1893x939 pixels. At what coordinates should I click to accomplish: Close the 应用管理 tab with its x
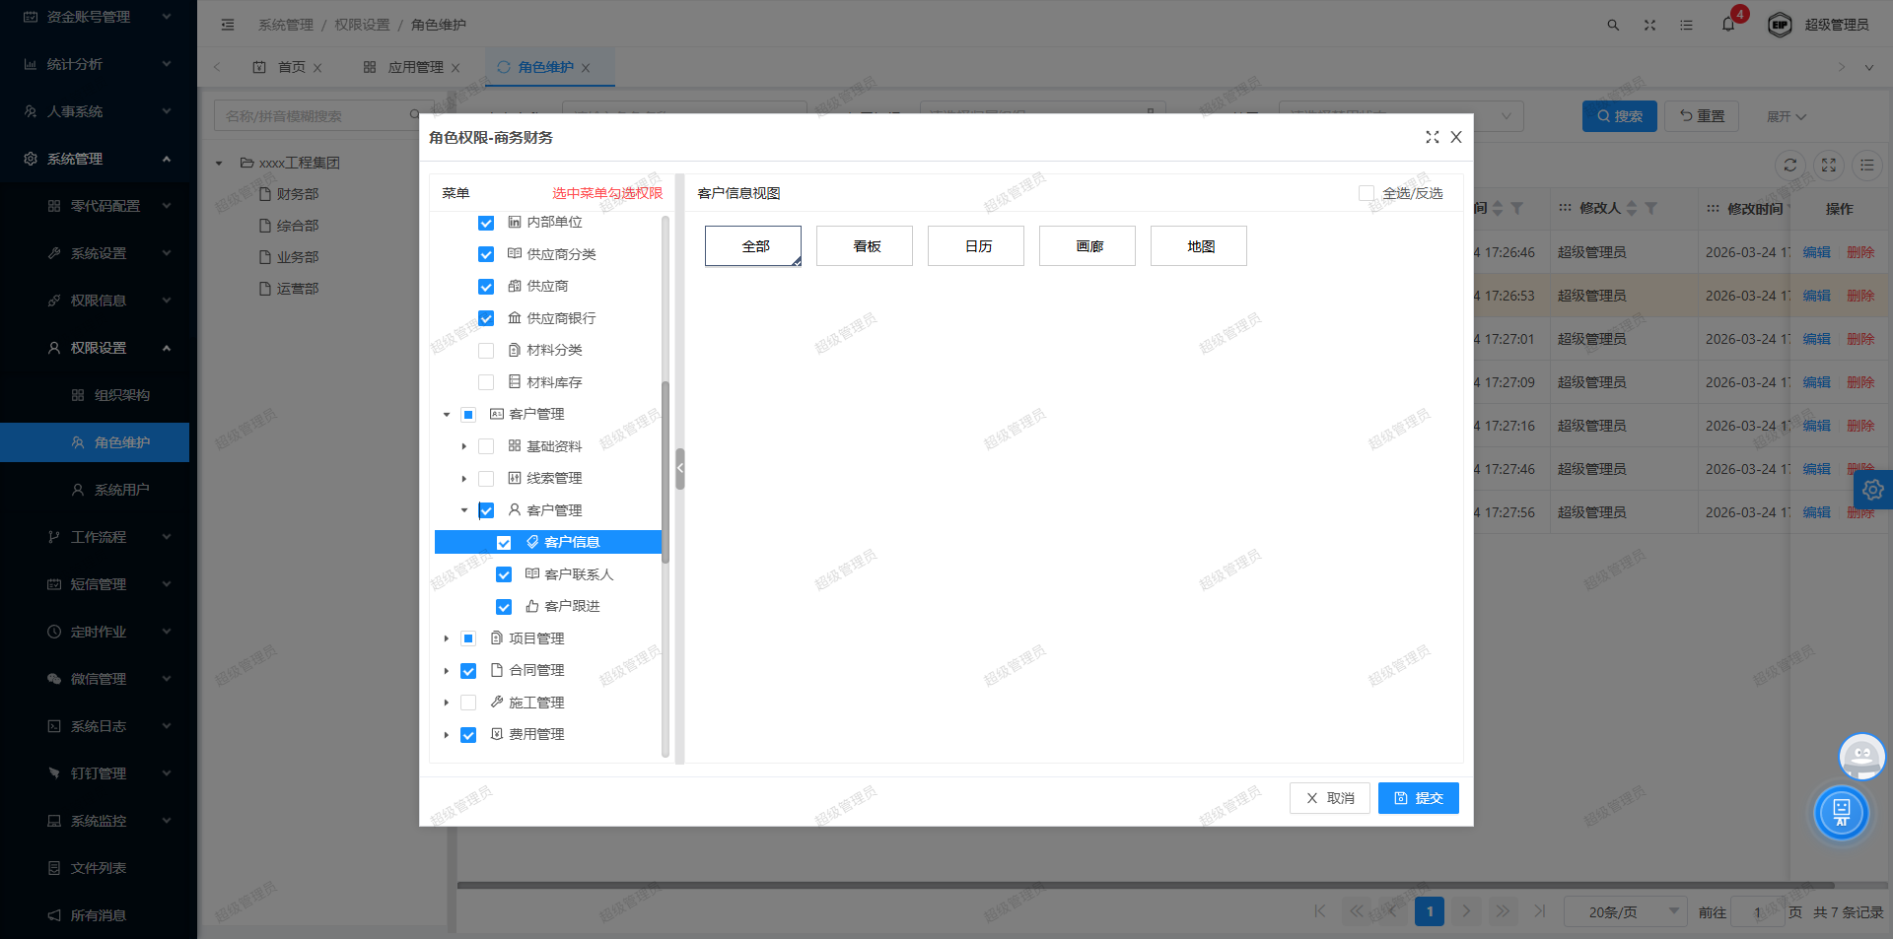point(456,68)
